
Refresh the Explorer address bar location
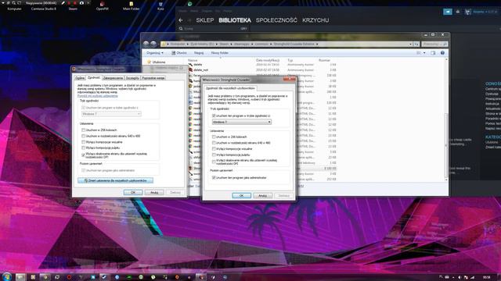[416, 44]
